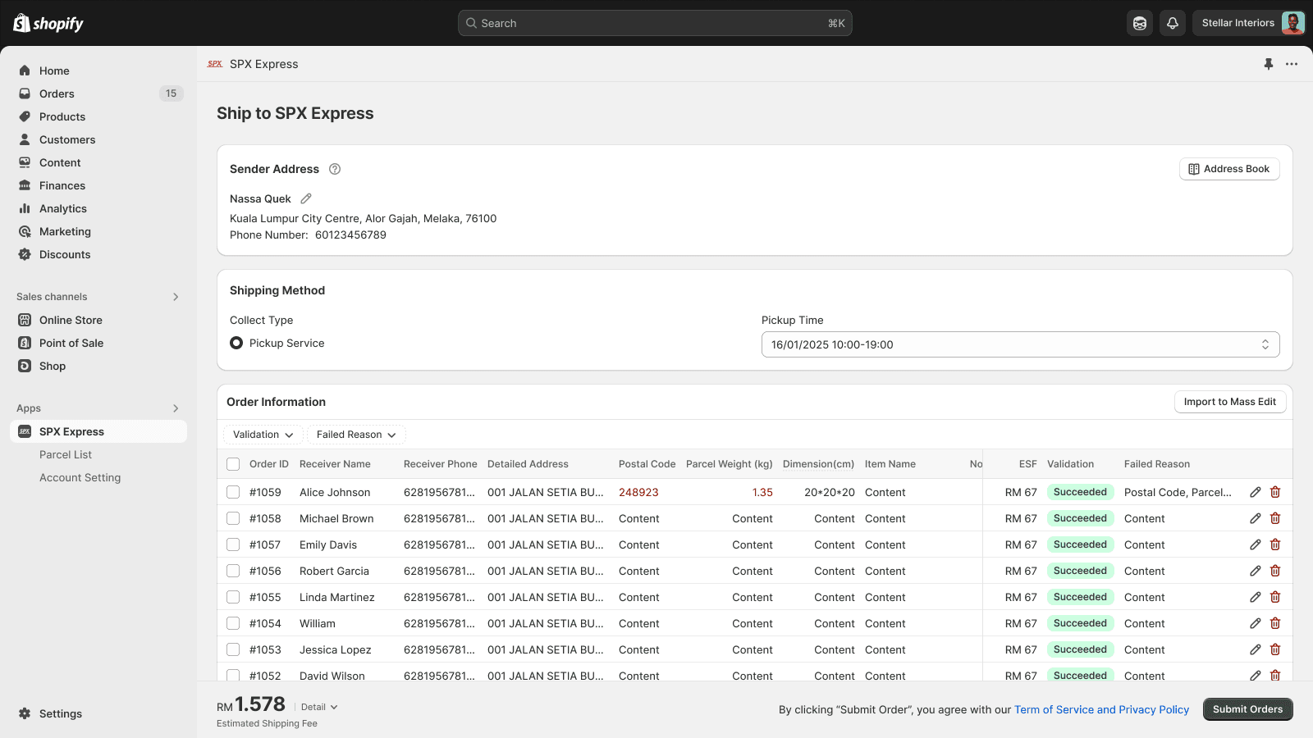Select the Pickup Service radio button
This screenshot has width=1313, height=738.
coord(236,343)
